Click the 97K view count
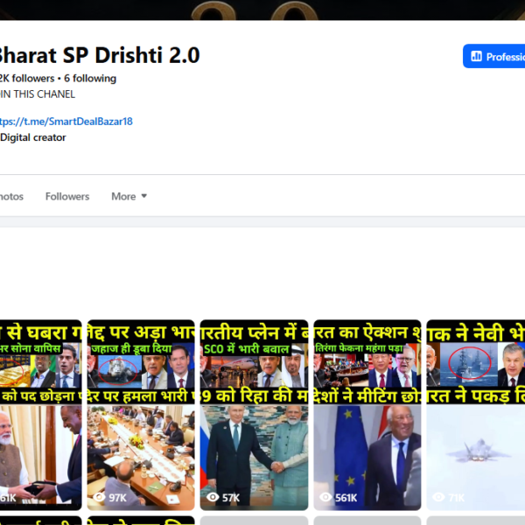 [117, 498]
